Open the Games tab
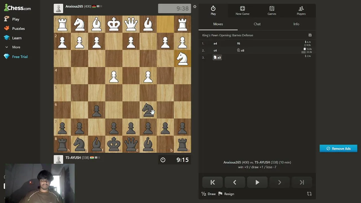Screen dimensions: 361x203 pos(272,11)
